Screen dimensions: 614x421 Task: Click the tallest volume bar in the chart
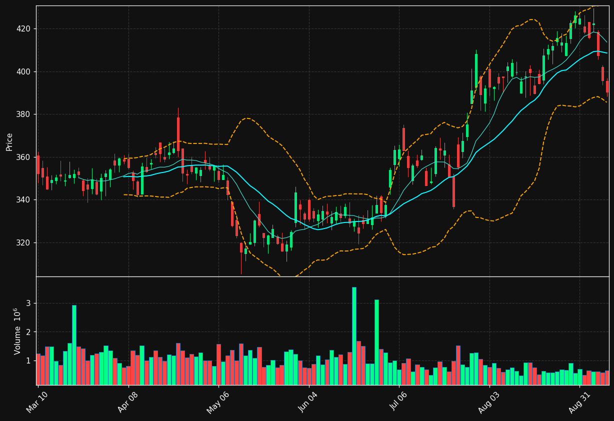[x=354, y=336]
